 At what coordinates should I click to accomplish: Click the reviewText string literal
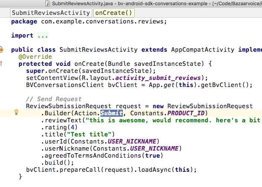173,120
